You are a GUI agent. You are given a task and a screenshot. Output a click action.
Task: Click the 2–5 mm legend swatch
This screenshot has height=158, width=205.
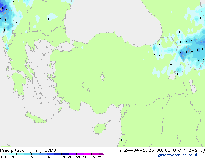tap(28, 154)
